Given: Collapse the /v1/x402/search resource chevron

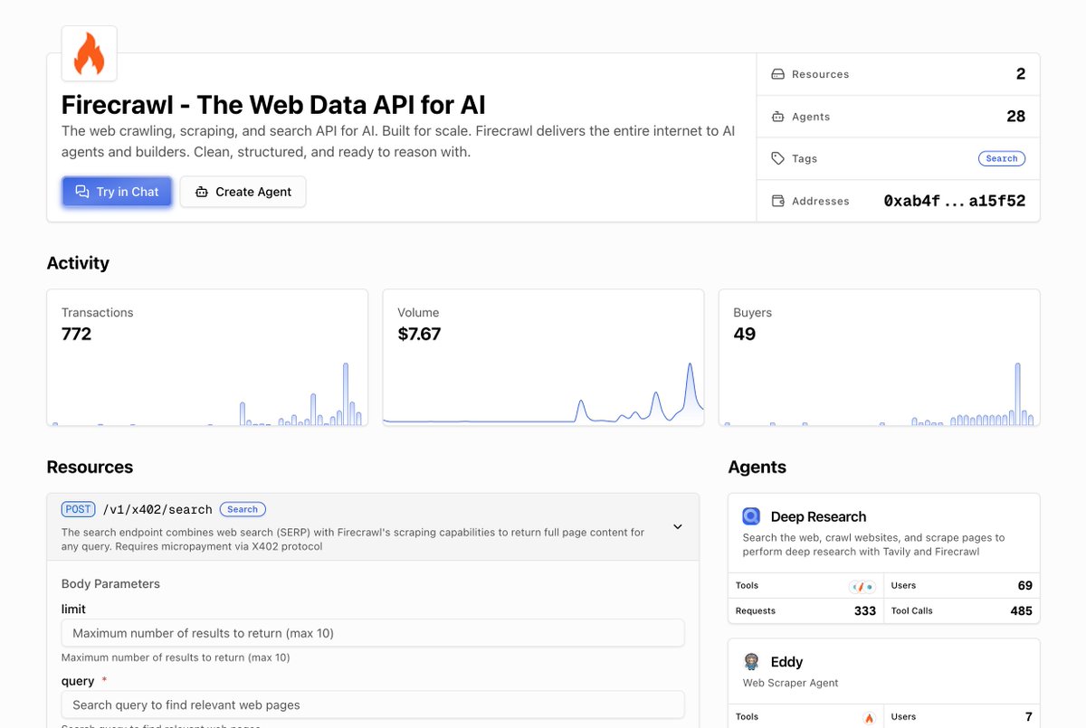Looking at the screenshot, I should [678, 526].
